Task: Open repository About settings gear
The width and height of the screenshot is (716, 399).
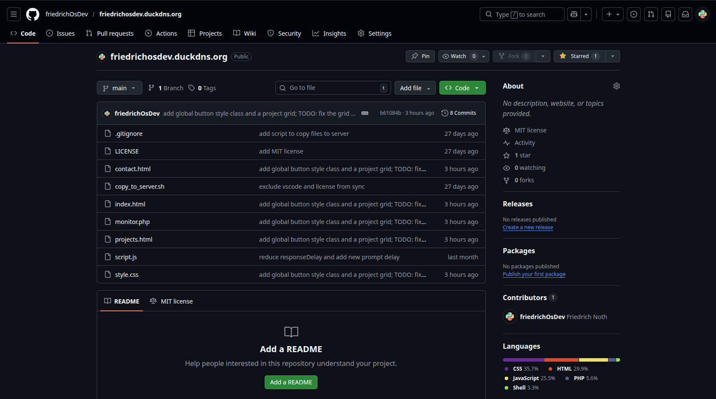Action: [x=617, y=86]
